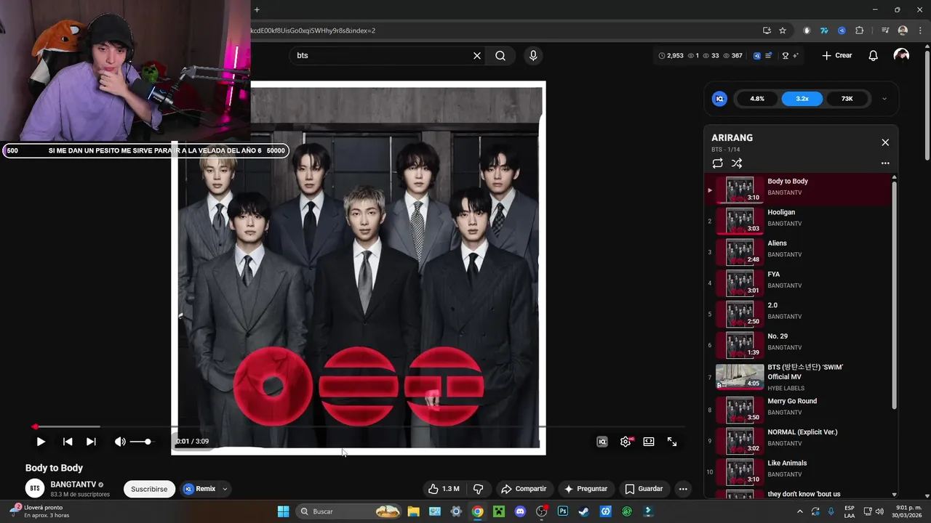931x523 pixels.
Task: Mute the video volume speaker icon
Action: [120, 442]
